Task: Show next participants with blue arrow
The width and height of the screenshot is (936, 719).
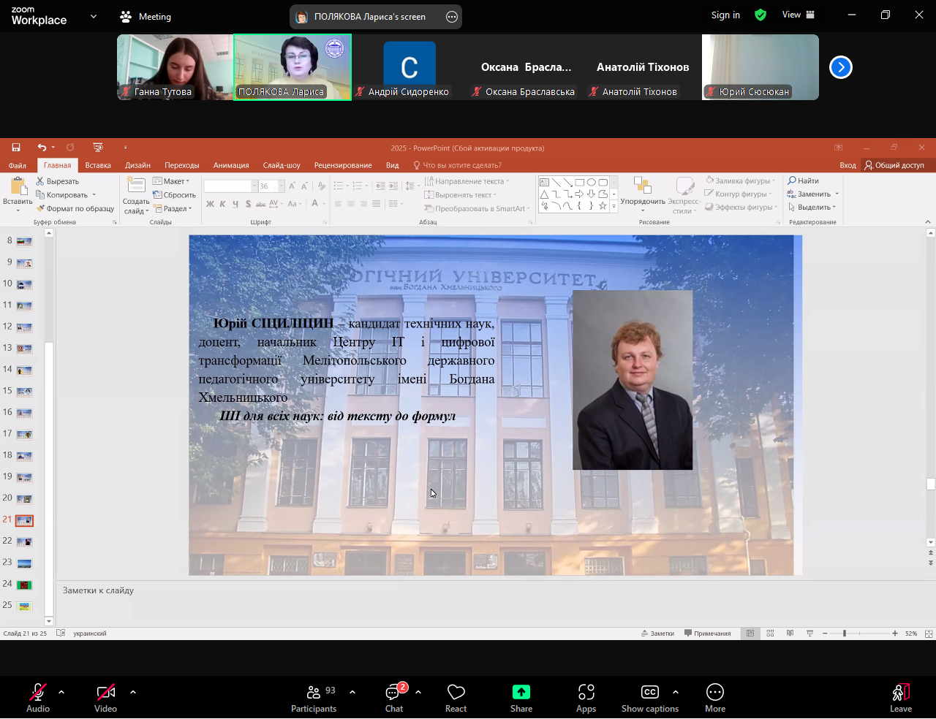Action: point(841,67)
